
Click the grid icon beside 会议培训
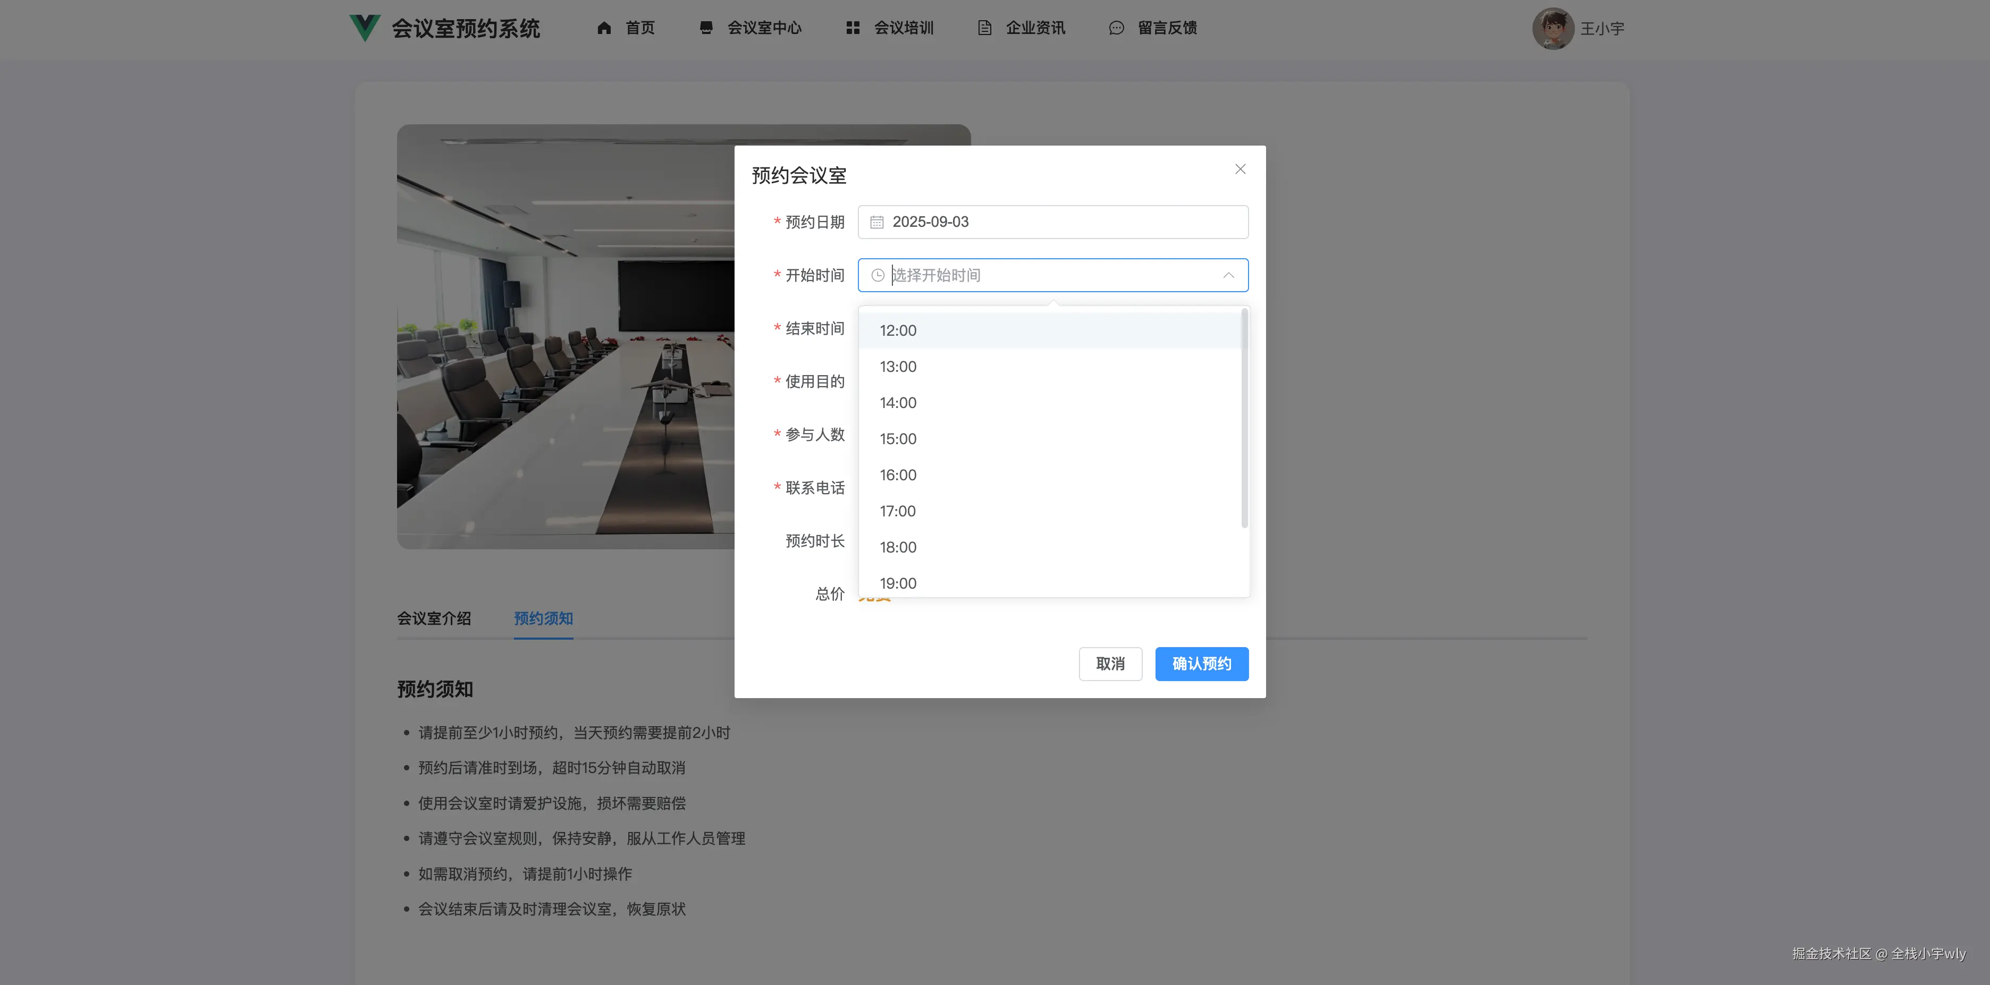coord(853,28)
